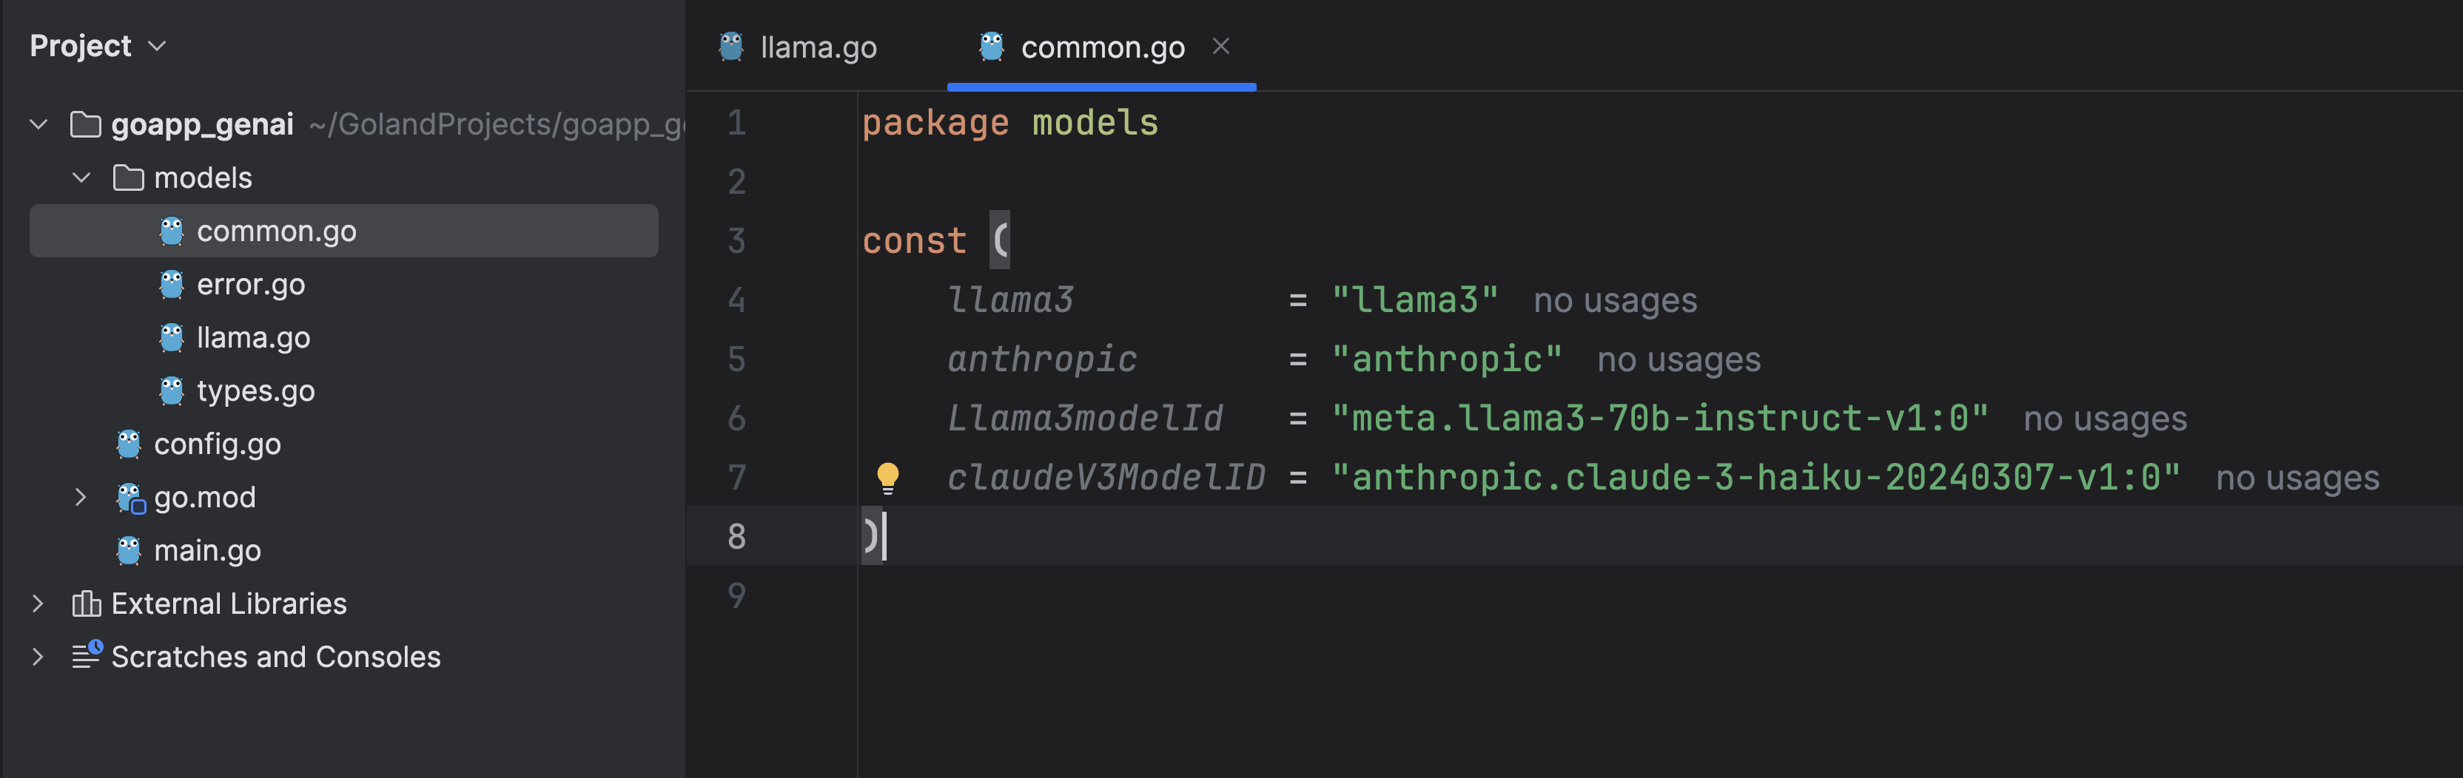Screen dimensions: 2463x778
Task: Click the External Libraries icon
Action: click(86, 604)
